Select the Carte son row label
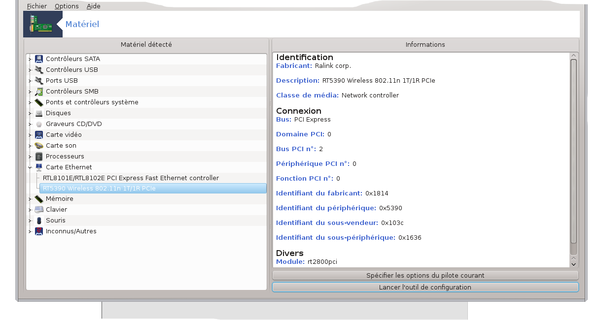Viewport: 601px width, 320px height. 61,146
